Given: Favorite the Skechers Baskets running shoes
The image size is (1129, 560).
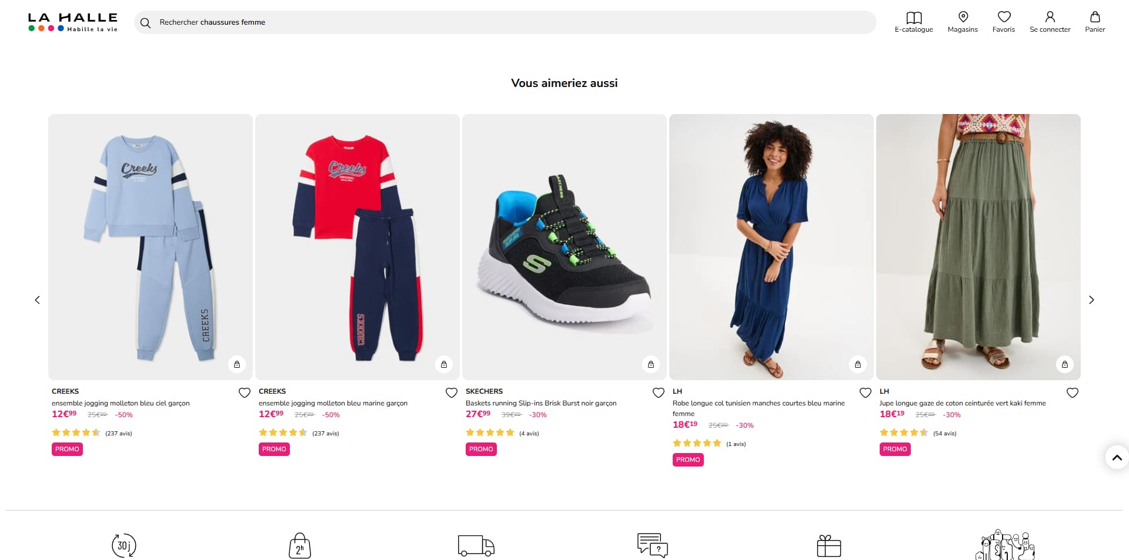Looking at the screenshot, I should click(x=659, y=393).
